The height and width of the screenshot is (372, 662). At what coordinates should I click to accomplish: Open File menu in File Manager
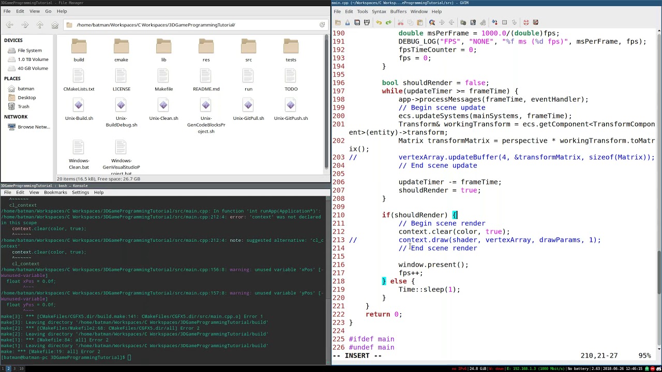[x=7, y=11]
